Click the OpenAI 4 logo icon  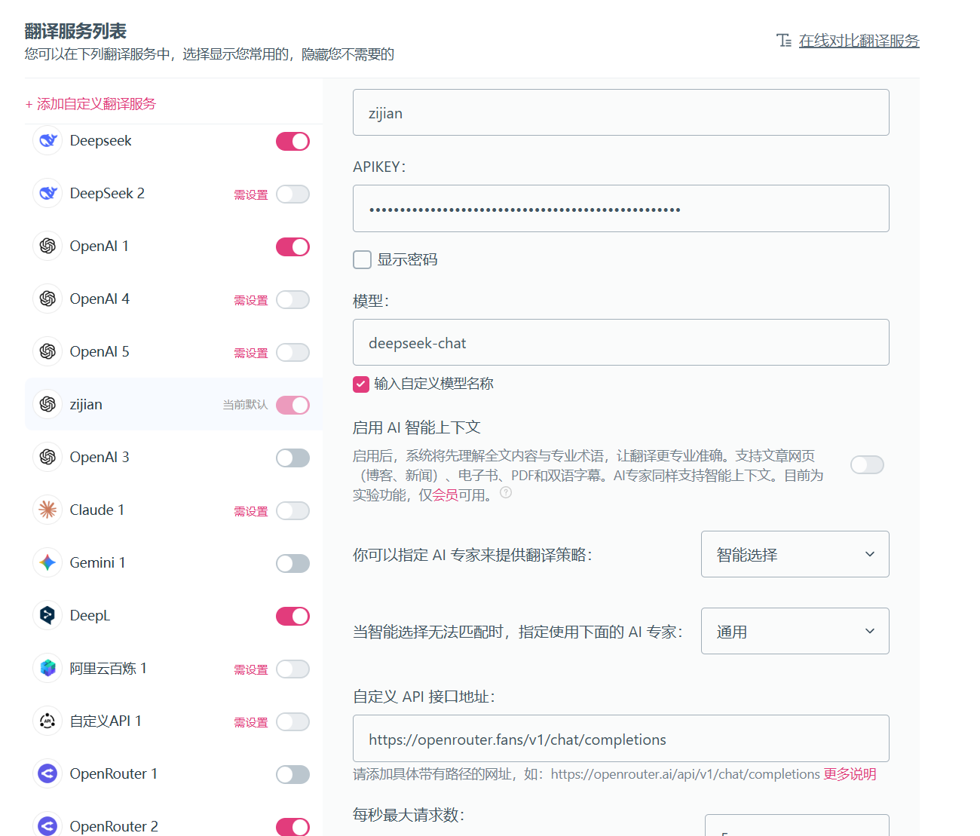pyautogui.click(x=47, y=299)
